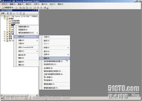
Task: Open the 连接 dropdown in Object Explorer
Action: pos(3,13)
